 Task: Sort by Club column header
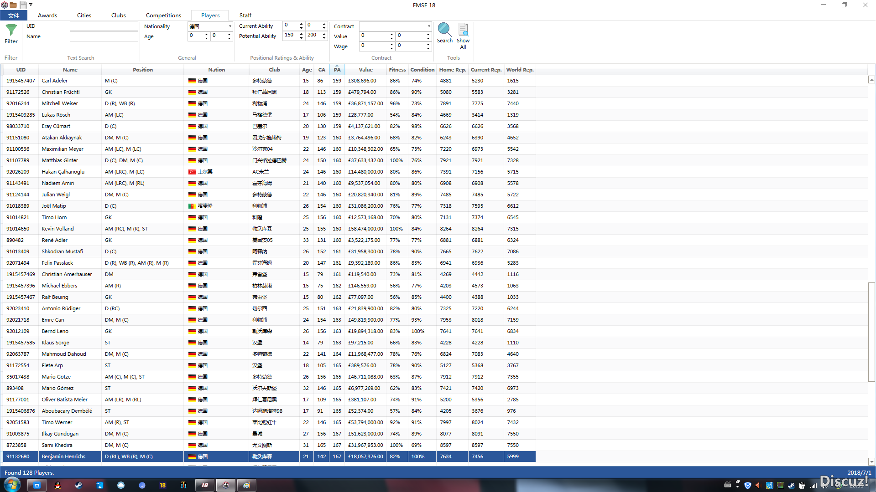coord(274,70)
